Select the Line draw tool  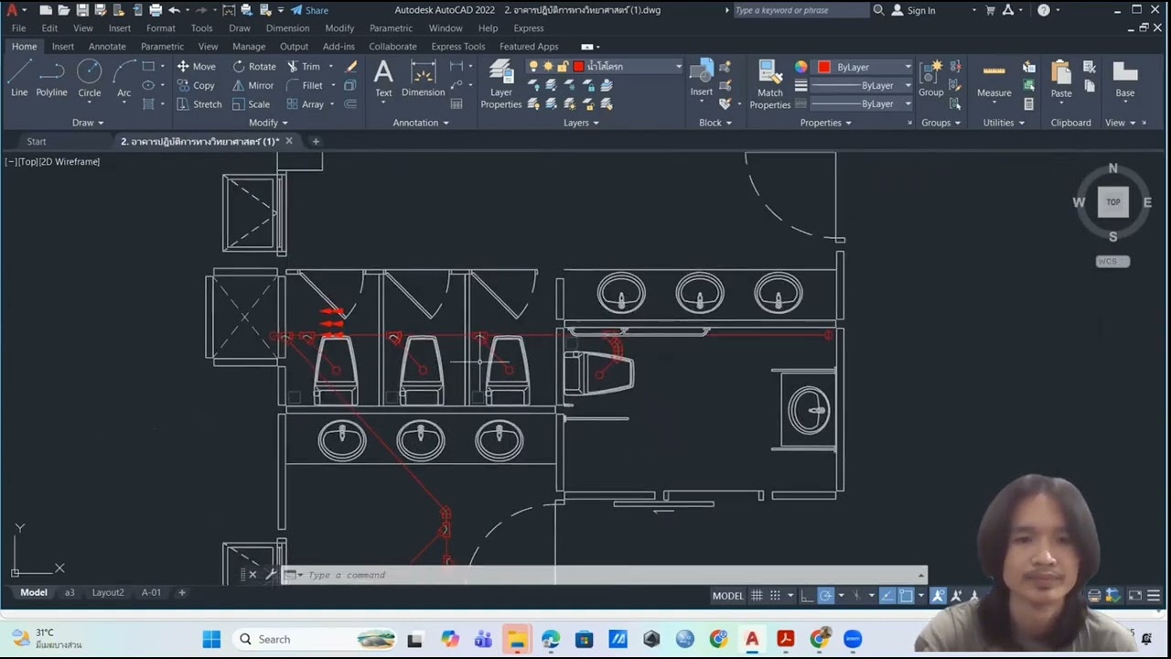pyautogui.click(x=19, y=78)
